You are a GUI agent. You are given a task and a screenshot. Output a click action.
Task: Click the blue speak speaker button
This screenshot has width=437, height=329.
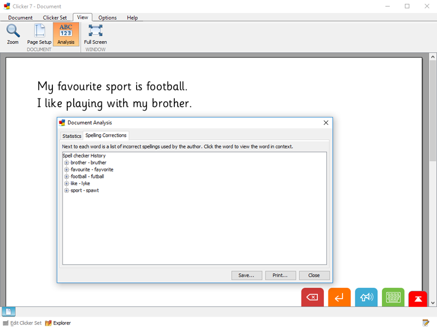[366, 298]
